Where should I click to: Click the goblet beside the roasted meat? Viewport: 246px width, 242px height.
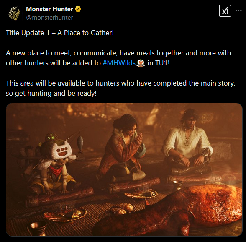tap(178, 185)
